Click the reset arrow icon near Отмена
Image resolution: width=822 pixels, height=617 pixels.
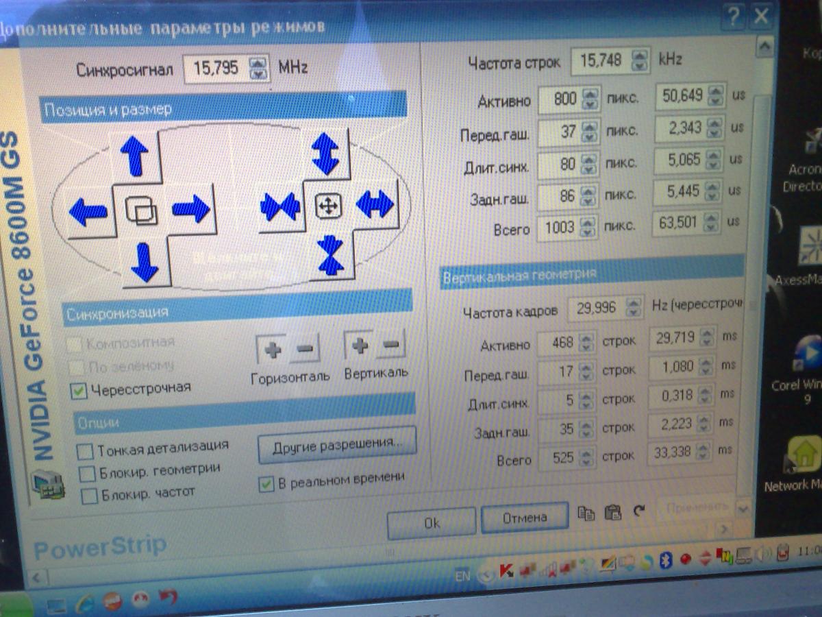(639, 511)
